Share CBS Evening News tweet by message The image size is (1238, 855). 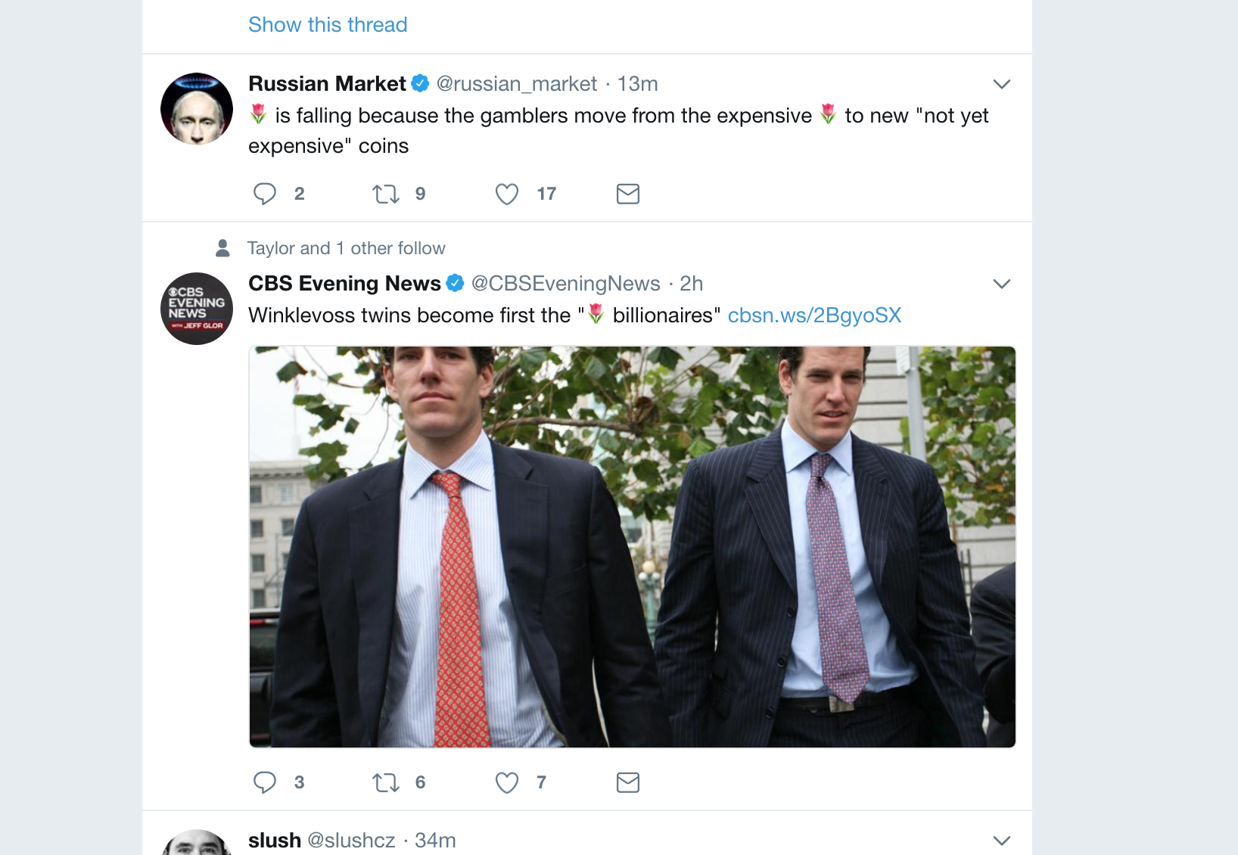(628, 782)
